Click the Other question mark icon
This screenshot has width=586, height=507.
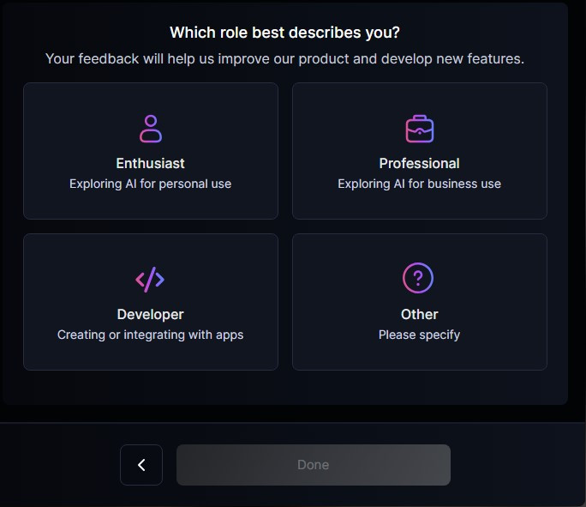418,278
